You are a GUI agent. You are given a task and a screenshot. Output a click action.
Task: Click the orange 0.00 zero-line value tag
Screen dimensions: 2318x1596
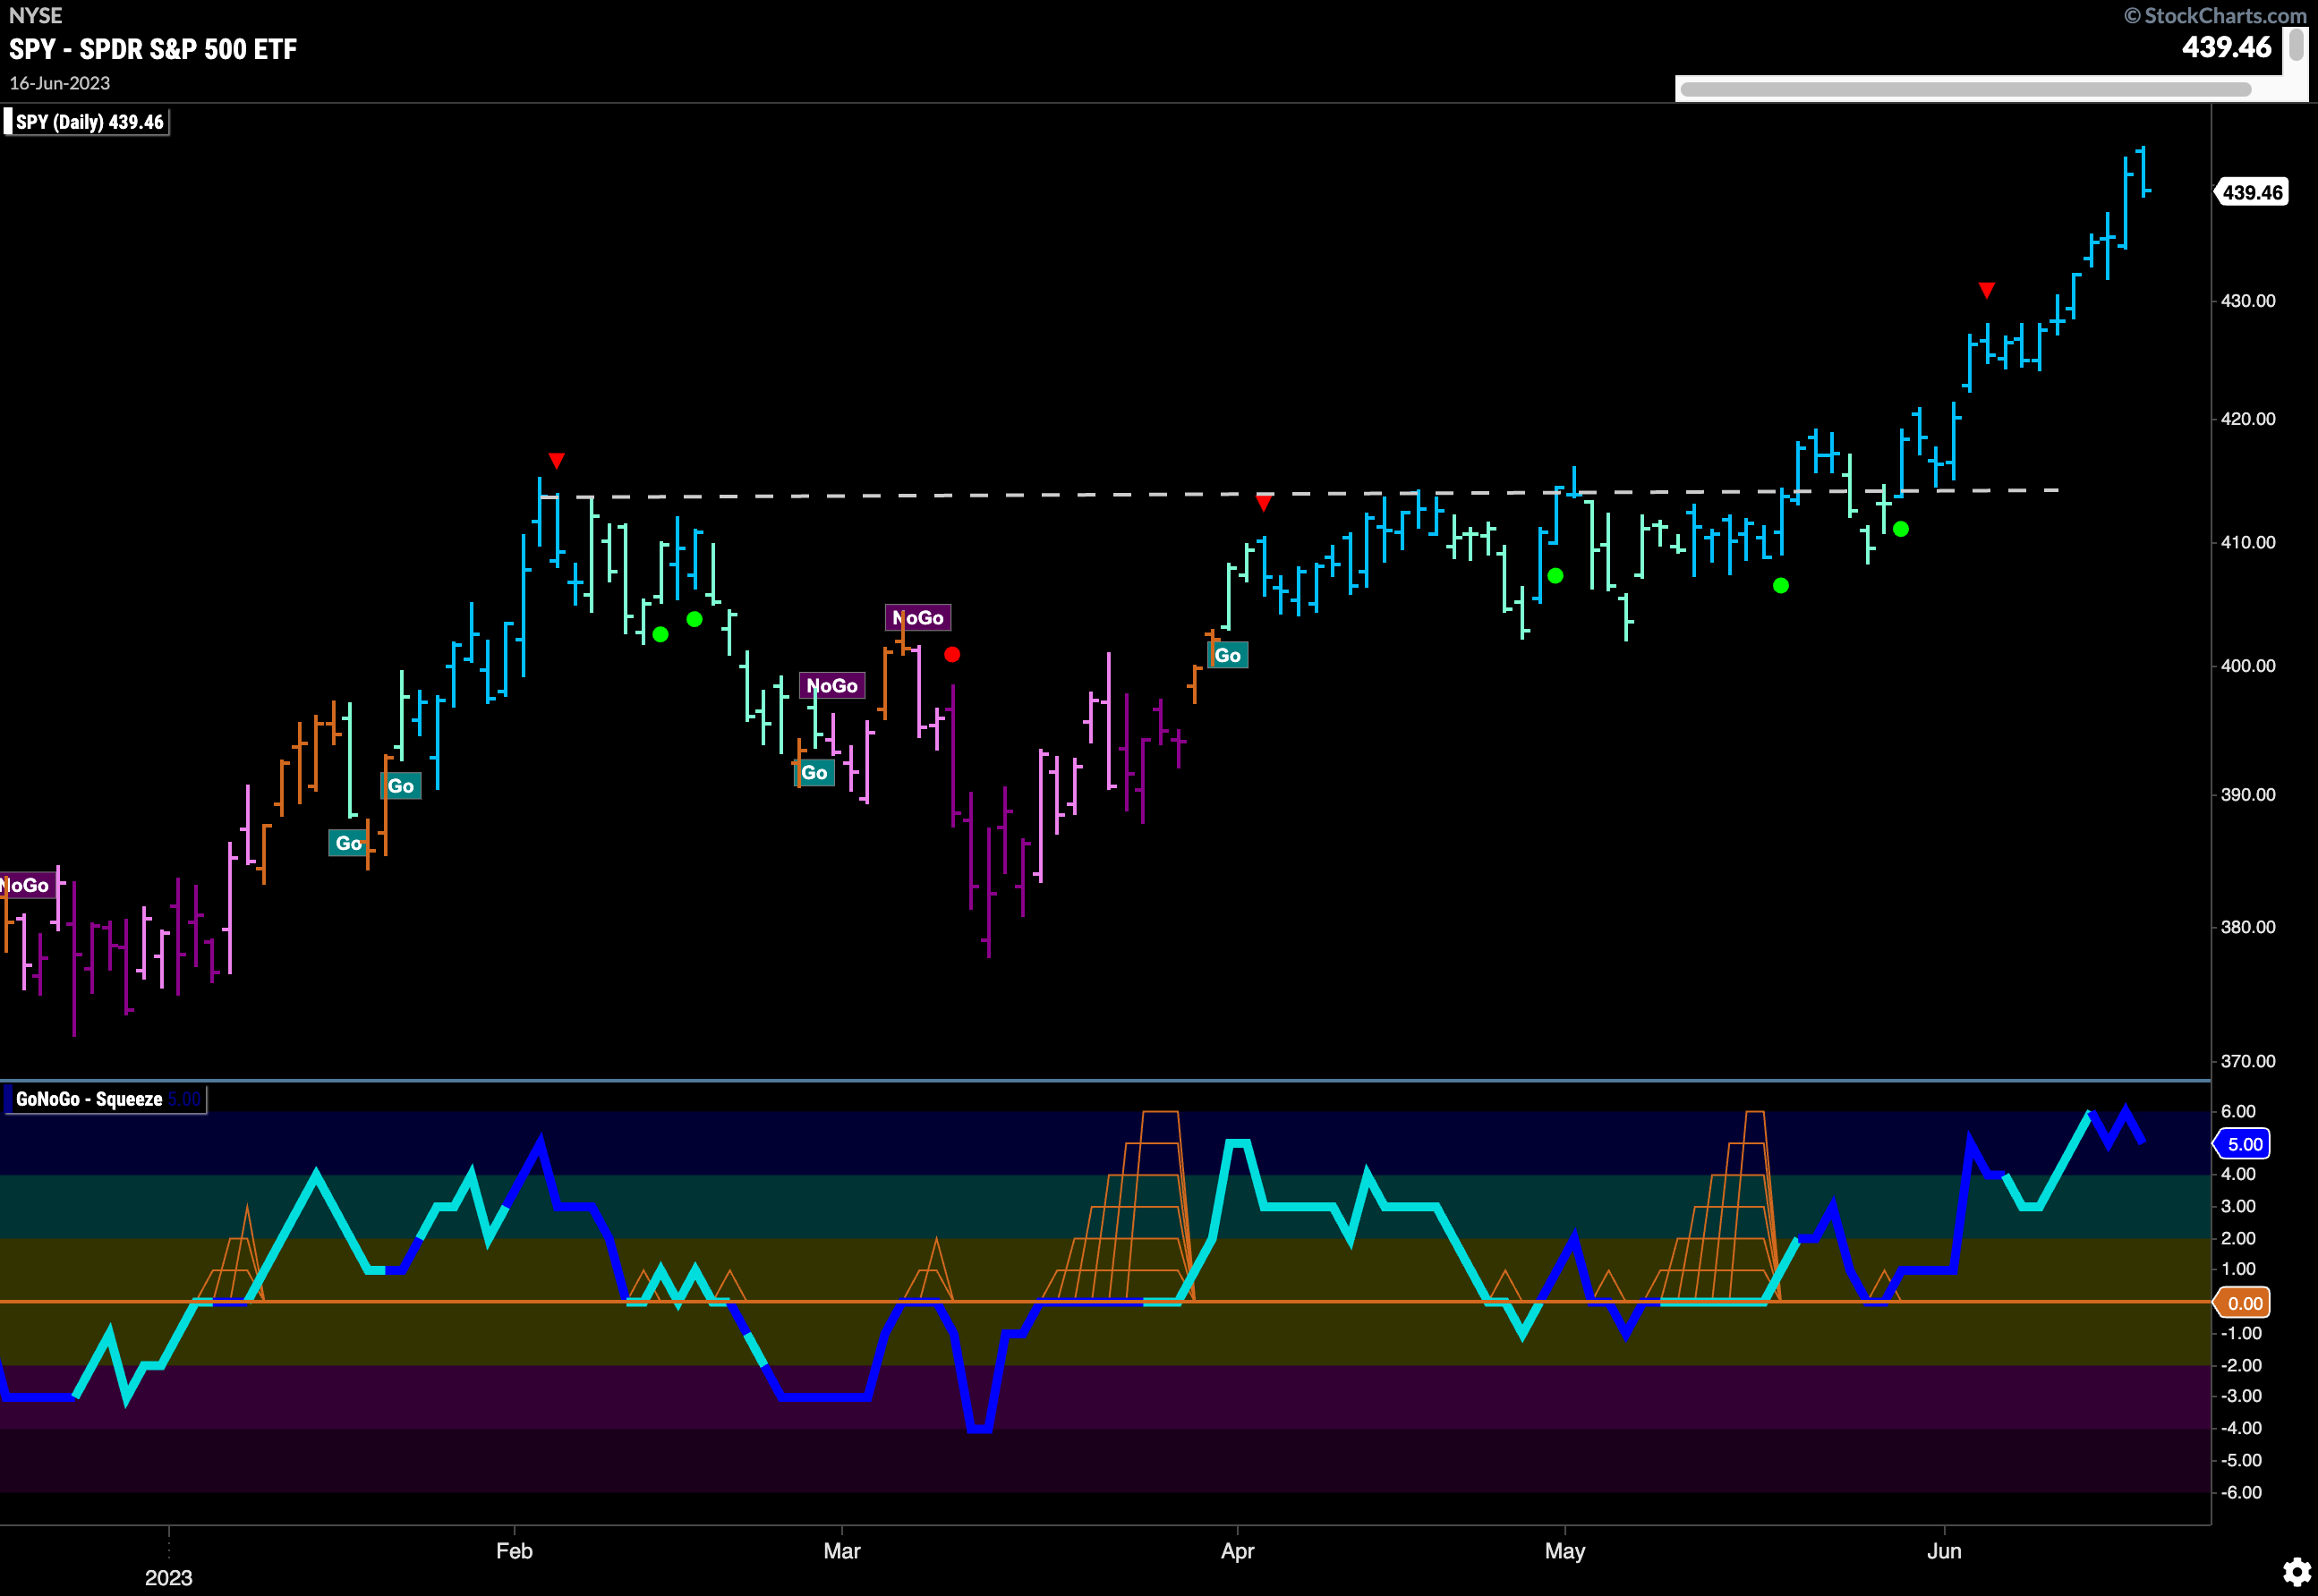(2244, 1303)
